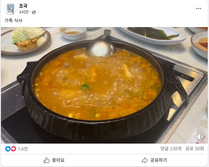The height and width of the screenshot is (167, 209).
Task: Click the red heart reaction icon
Action: tap(13, 149)
